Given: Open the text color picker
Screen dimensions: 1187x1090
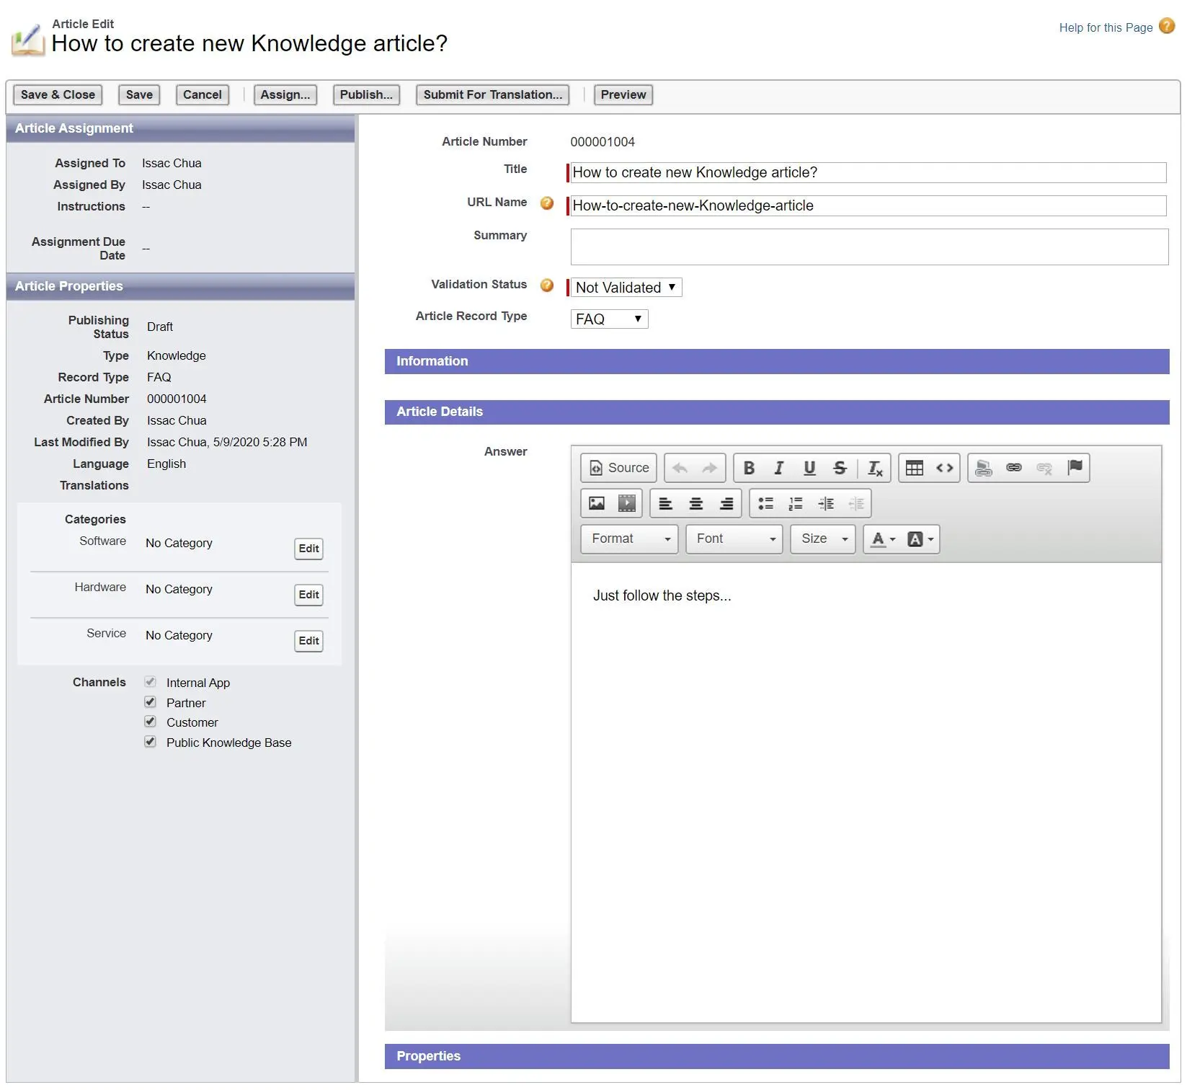Looking at the screenshot, I should coord(883,539).
